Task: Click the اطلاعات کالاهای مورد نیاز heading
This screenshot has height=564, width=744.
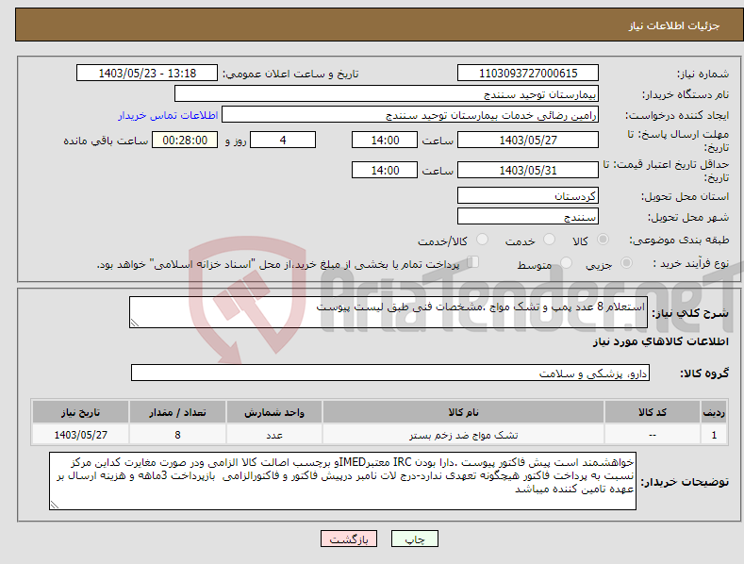Action: (660, 341)
